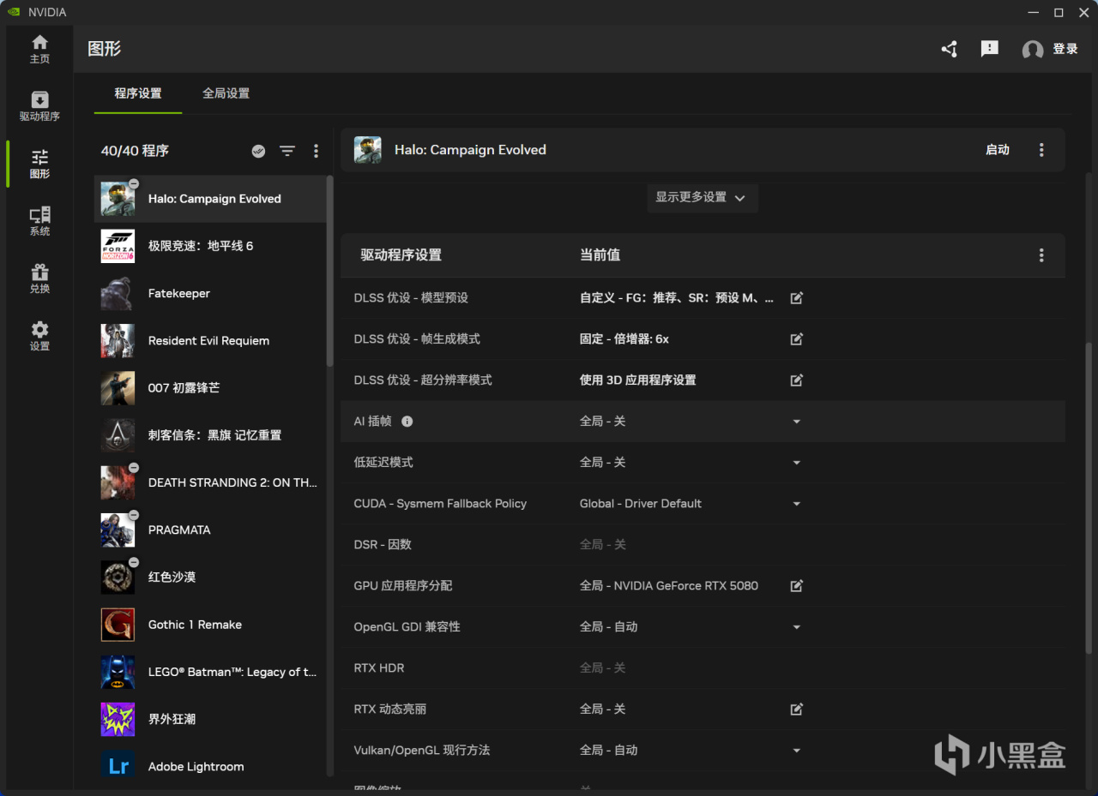Select 刺客信条：黑旗 记忆重置 in program list
1098x796 pixels.
coord(210,435)
